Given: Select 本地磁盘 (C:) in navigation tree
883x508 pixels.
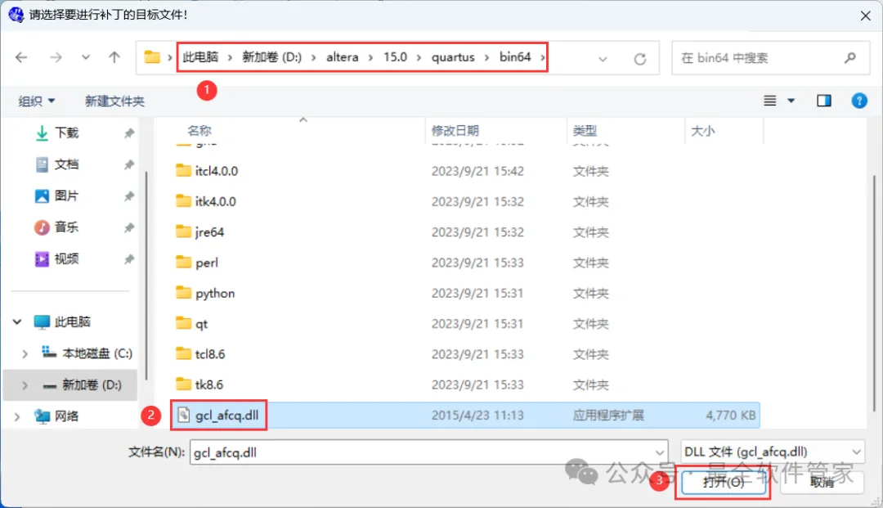Looking at the screenshot, I should pos(96,353).
